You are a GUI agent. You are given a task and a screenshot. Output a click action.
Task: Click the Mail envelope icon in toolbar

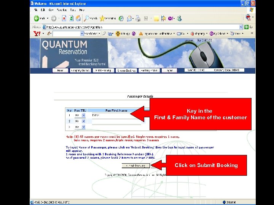129,18
